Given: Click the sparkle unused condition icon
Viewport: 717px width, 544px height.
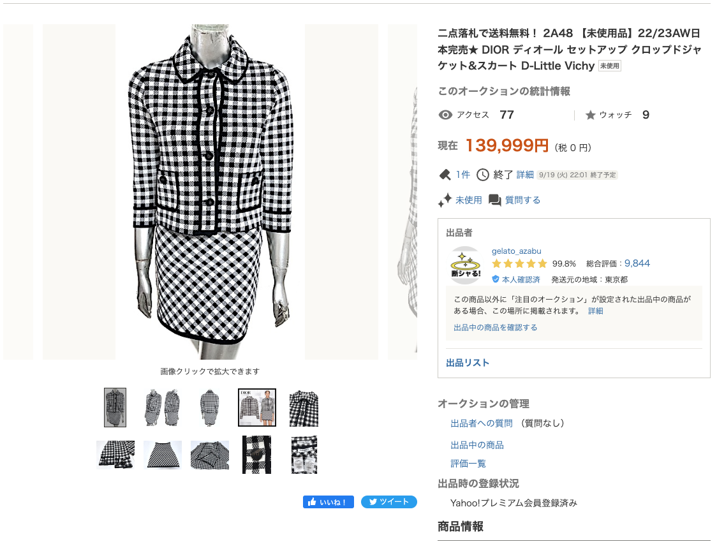Looking at the screenshot, I should [445, 200].
